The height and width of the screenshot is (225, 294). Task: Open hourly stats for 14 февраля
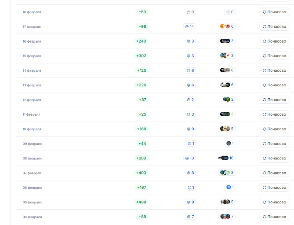click(274, 70)
